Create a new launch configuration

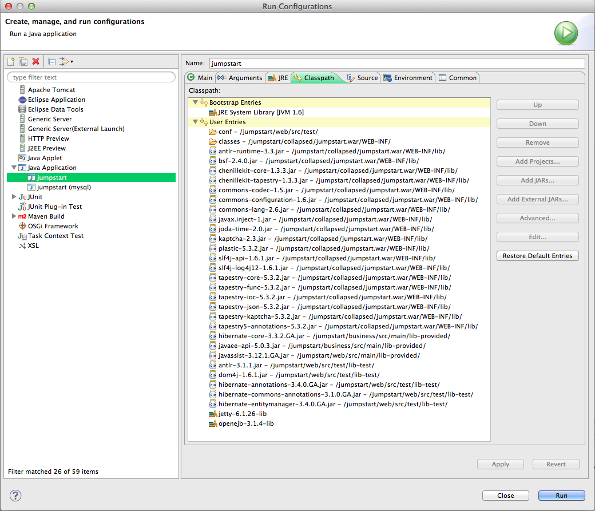pyautogui.click(x=11, y=61)
